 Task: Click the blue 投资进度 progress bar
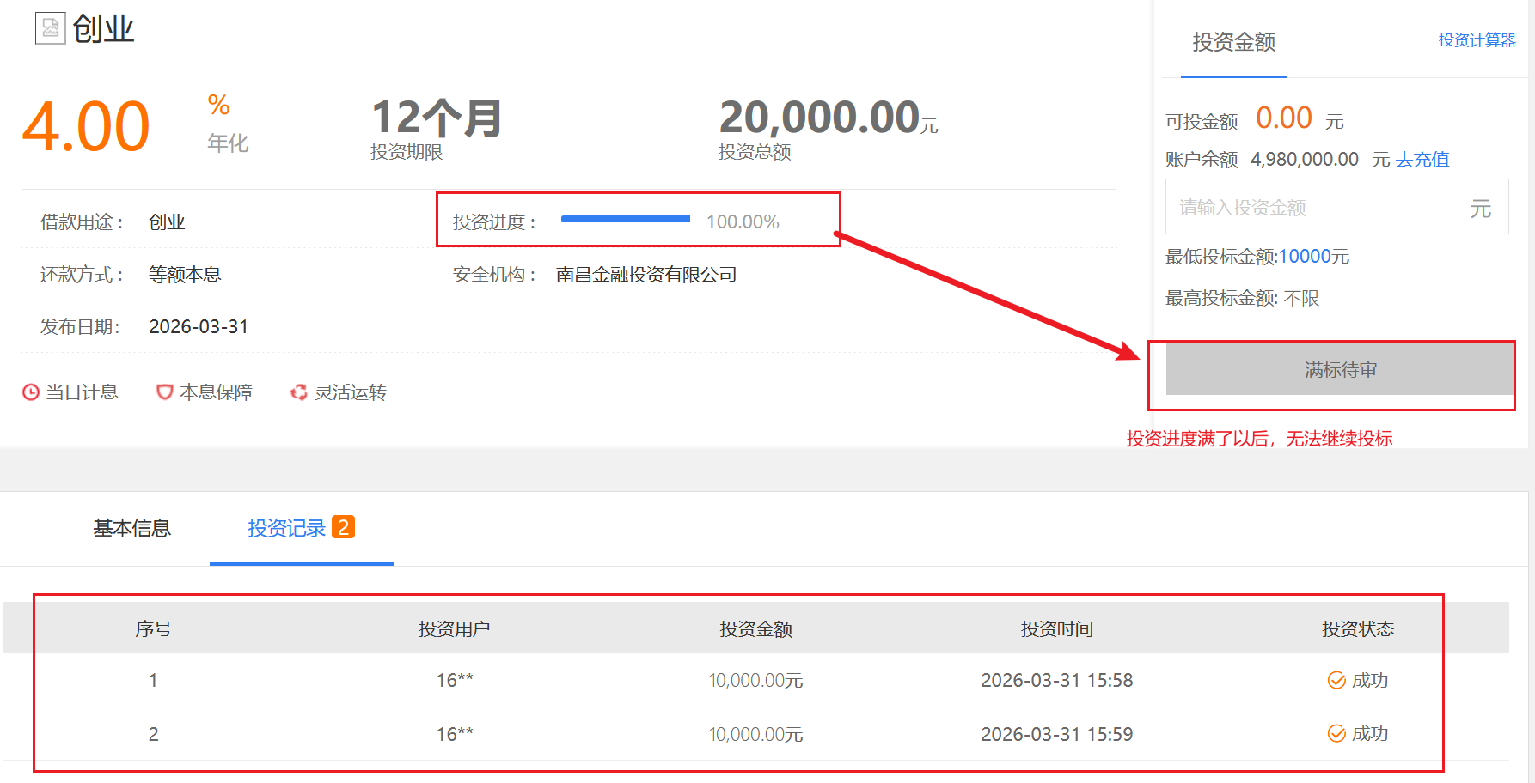coord(625,220)
